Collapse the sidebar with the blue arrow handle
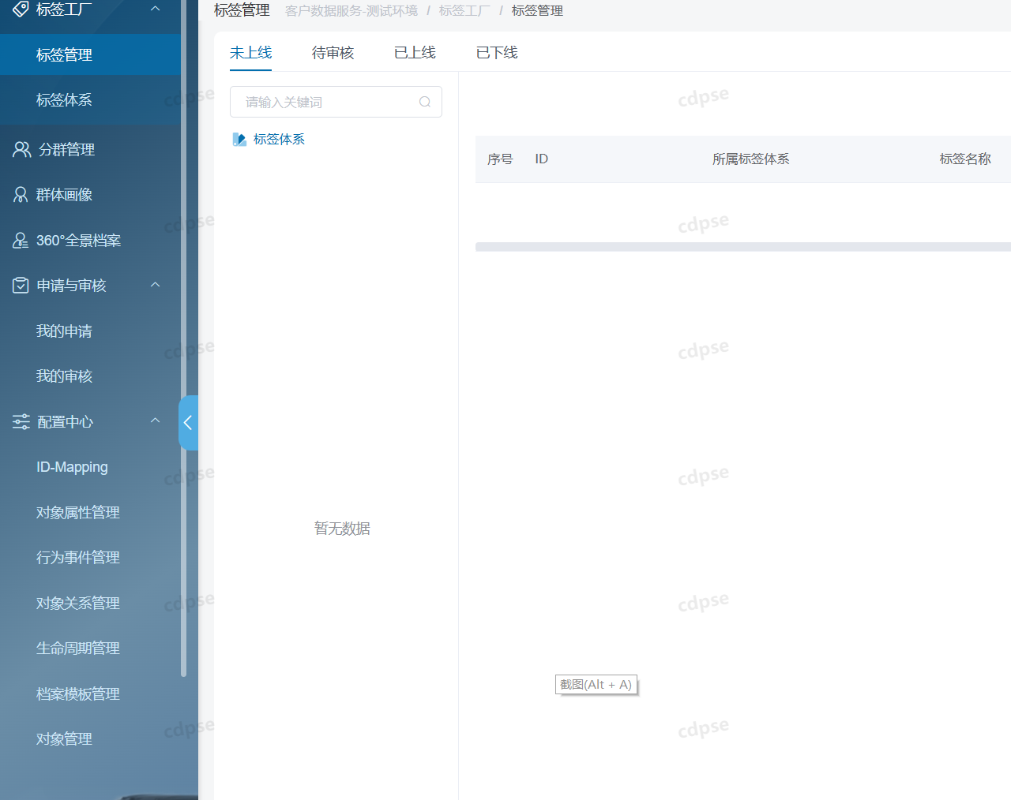Screen dimensions: 1011x800 (188, 423)
